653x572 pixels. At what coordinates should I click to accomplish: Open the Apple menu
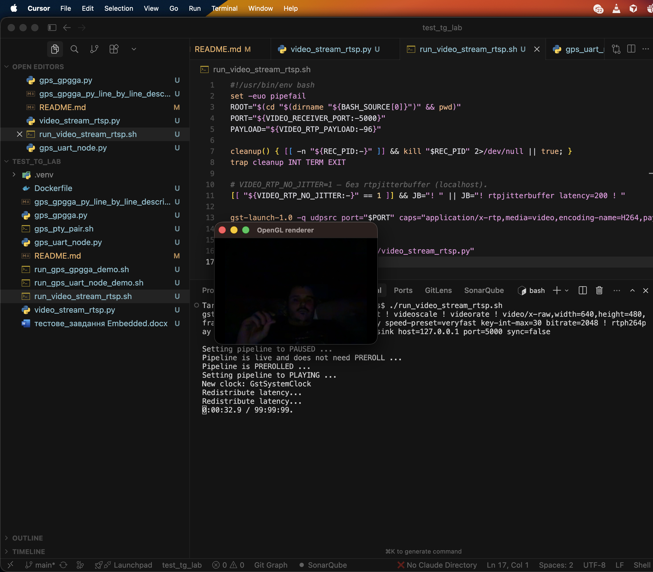click(14, 8)
